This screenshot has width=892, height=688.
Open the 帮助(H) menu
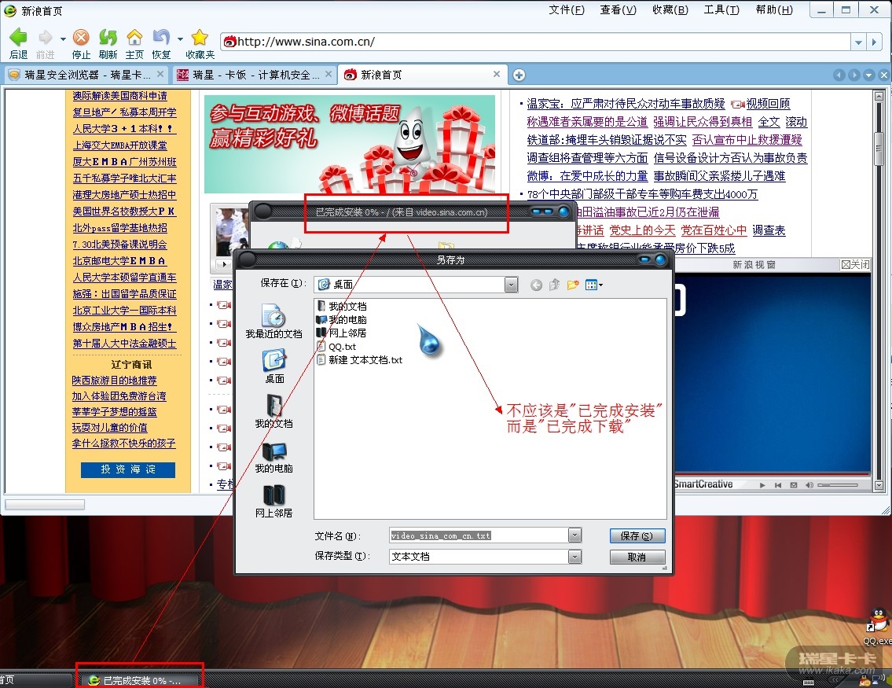[x=774, y=10]
